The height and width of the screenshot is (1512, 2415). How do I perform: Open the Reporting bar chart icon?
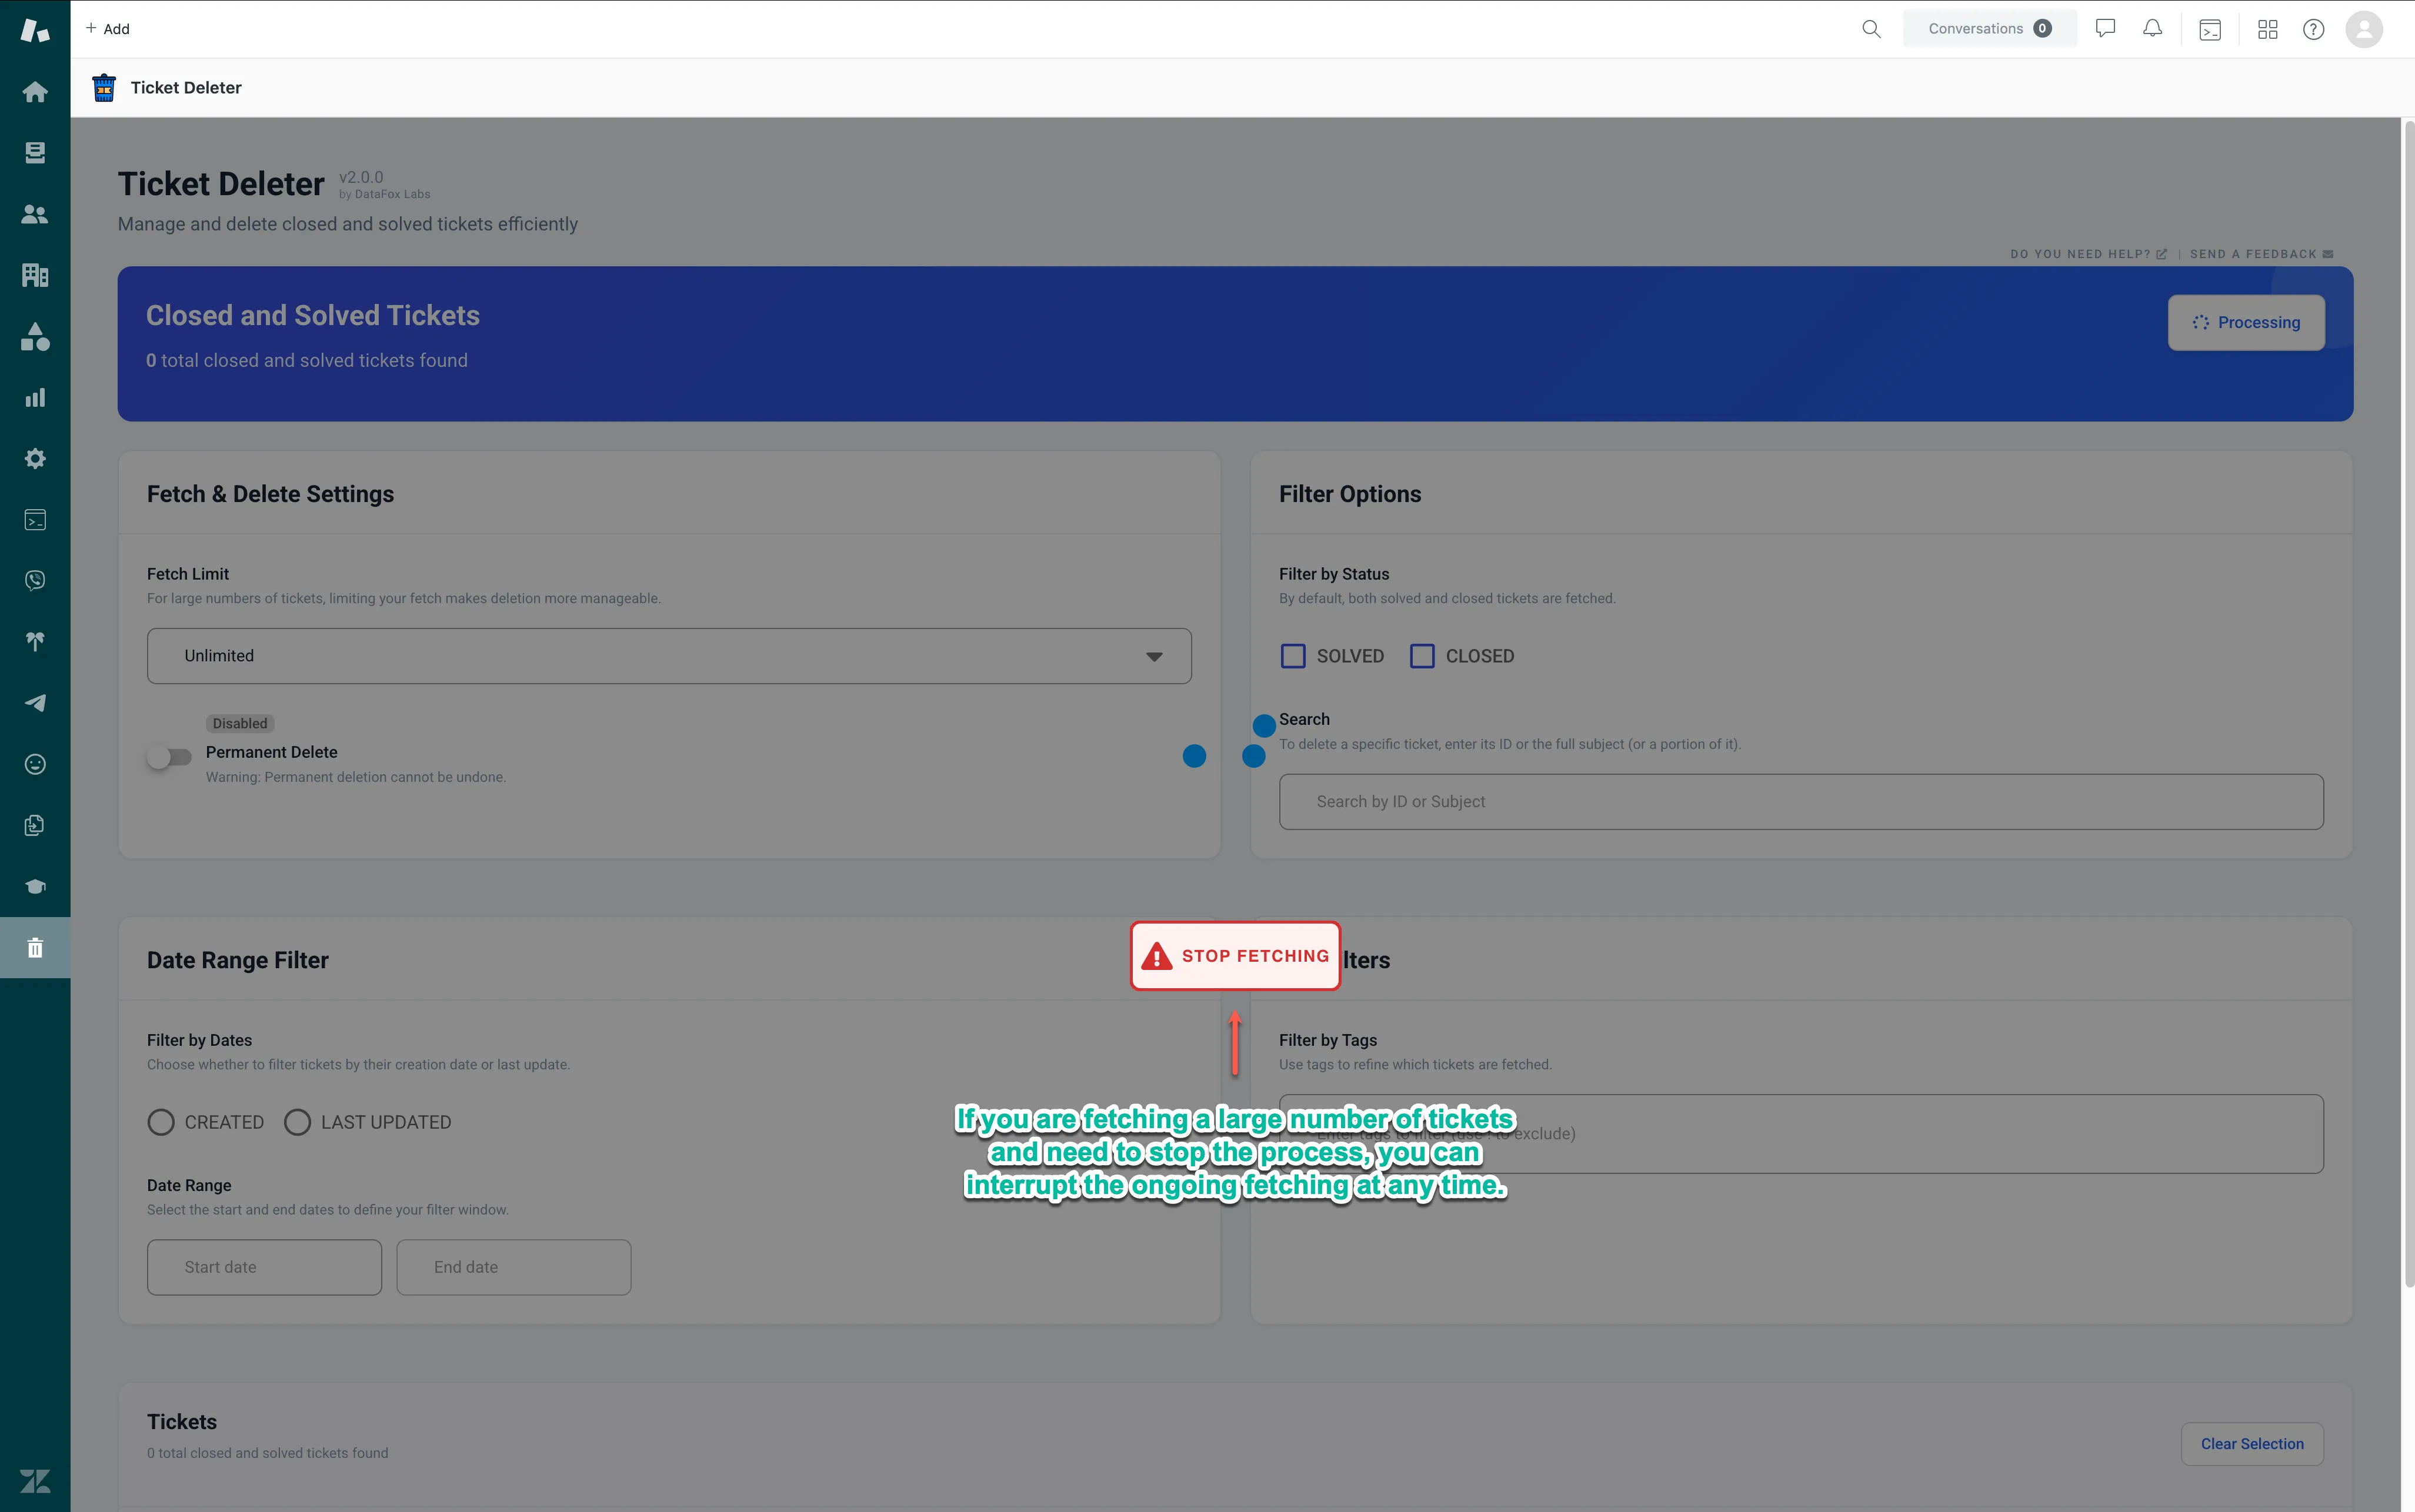click(35, 398)
